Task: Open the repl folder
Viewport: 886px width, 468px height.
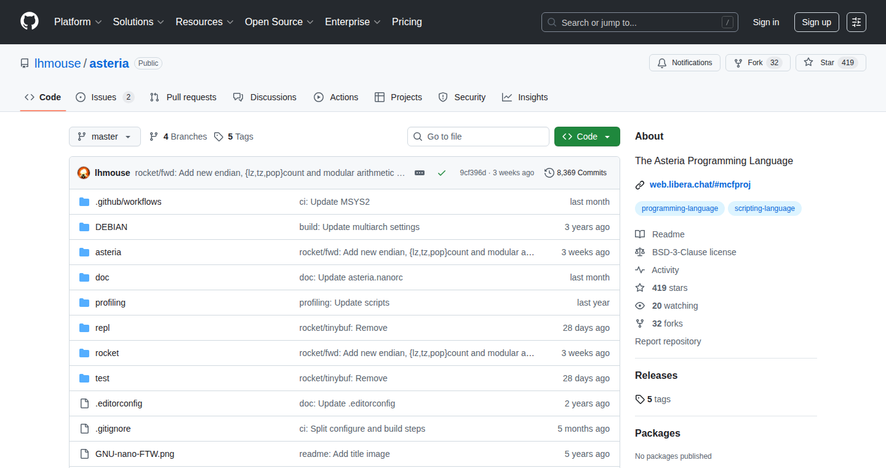Action: coord(103,328)
